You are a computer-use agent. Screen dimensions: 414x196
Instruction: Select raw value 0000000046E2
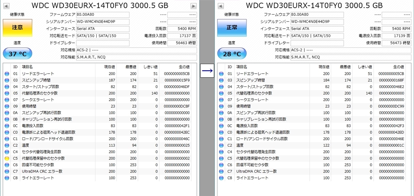pyautogui.click(x=391, y=87)
